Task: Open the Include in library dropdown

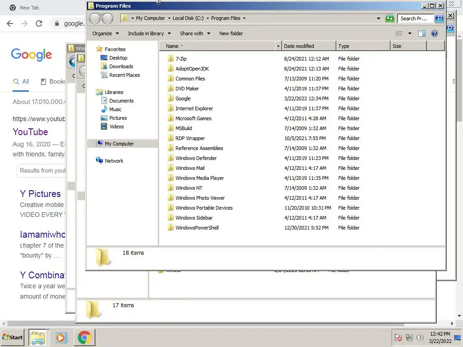Action: [x=149, y=33]
